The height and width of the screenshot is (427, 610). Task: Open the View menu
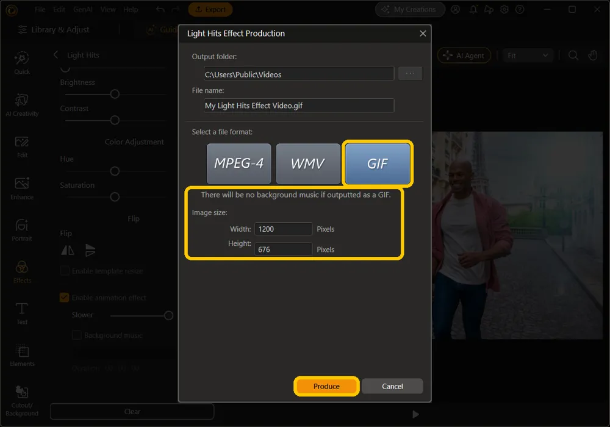click(108, 9)
